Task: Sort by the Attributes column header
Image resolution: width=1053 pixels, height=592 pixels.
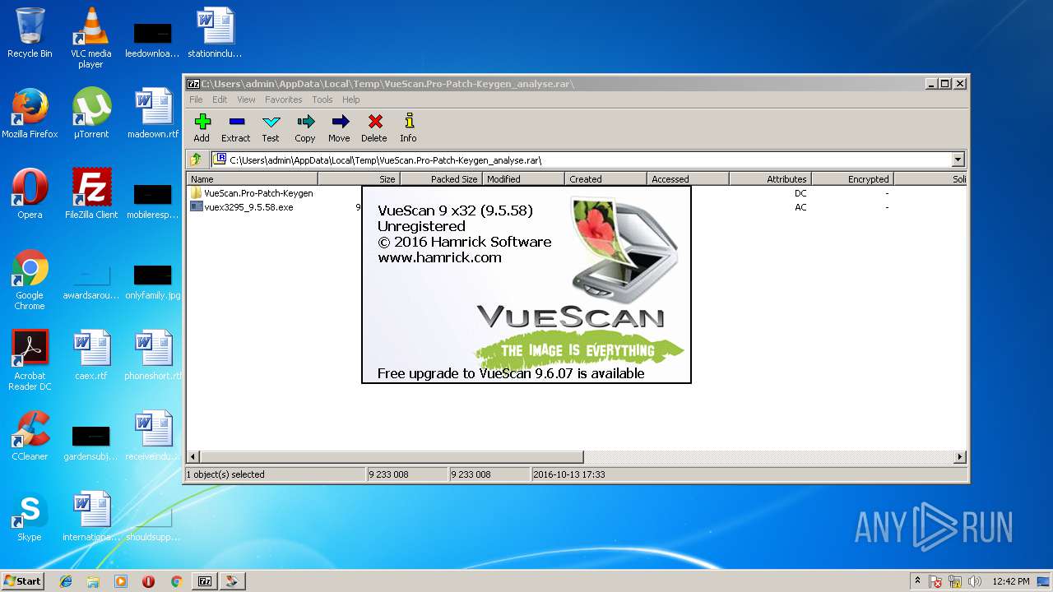Action: 771,178
